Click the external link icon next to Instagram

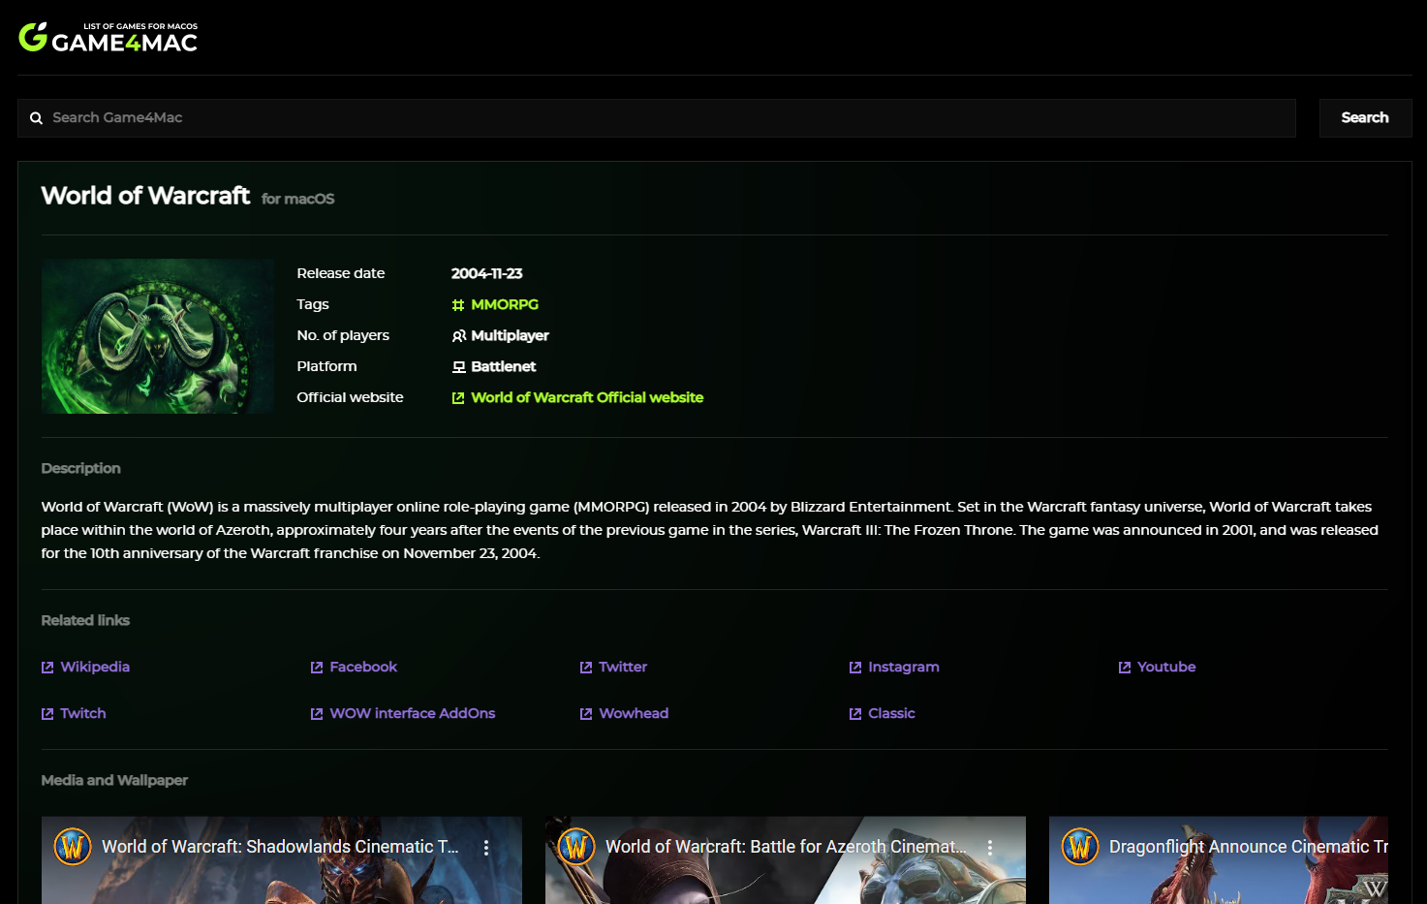(x=855, y=668)
